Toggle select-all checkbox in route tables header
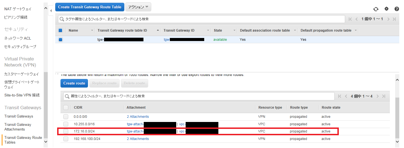The width and height of the screenshot is (404, 148). click(60, 30)
